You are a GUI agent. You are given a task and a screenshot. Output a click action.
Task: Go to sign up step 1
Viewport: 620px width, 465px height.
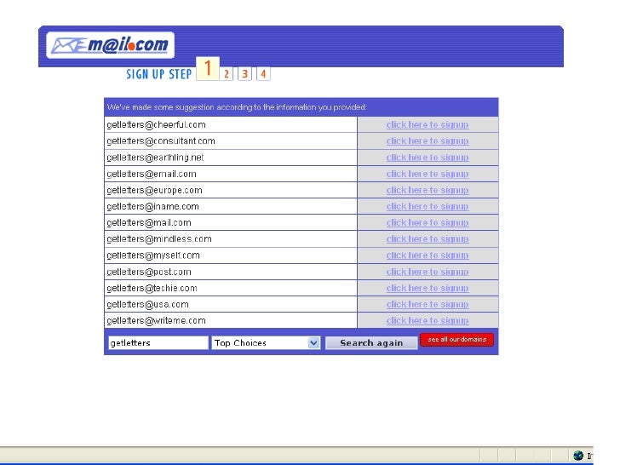(x=208, y=68)
